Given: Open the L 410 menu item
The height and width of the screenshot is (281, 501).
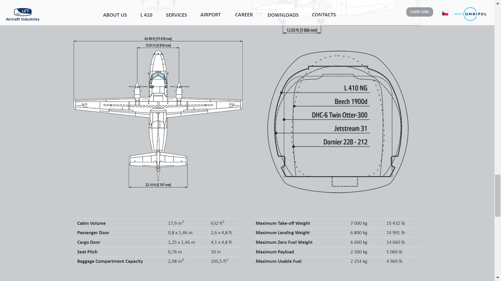Looking at the screenshot, I should (x=146, y=15).
